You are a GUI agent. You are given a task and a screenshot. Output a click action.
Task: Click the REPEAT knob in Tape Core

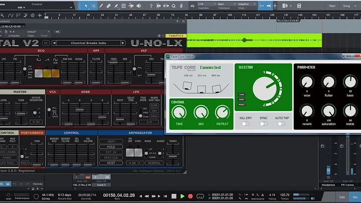222,113
